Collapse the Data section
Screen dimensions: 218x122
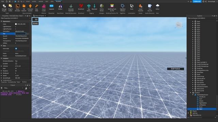1,46
